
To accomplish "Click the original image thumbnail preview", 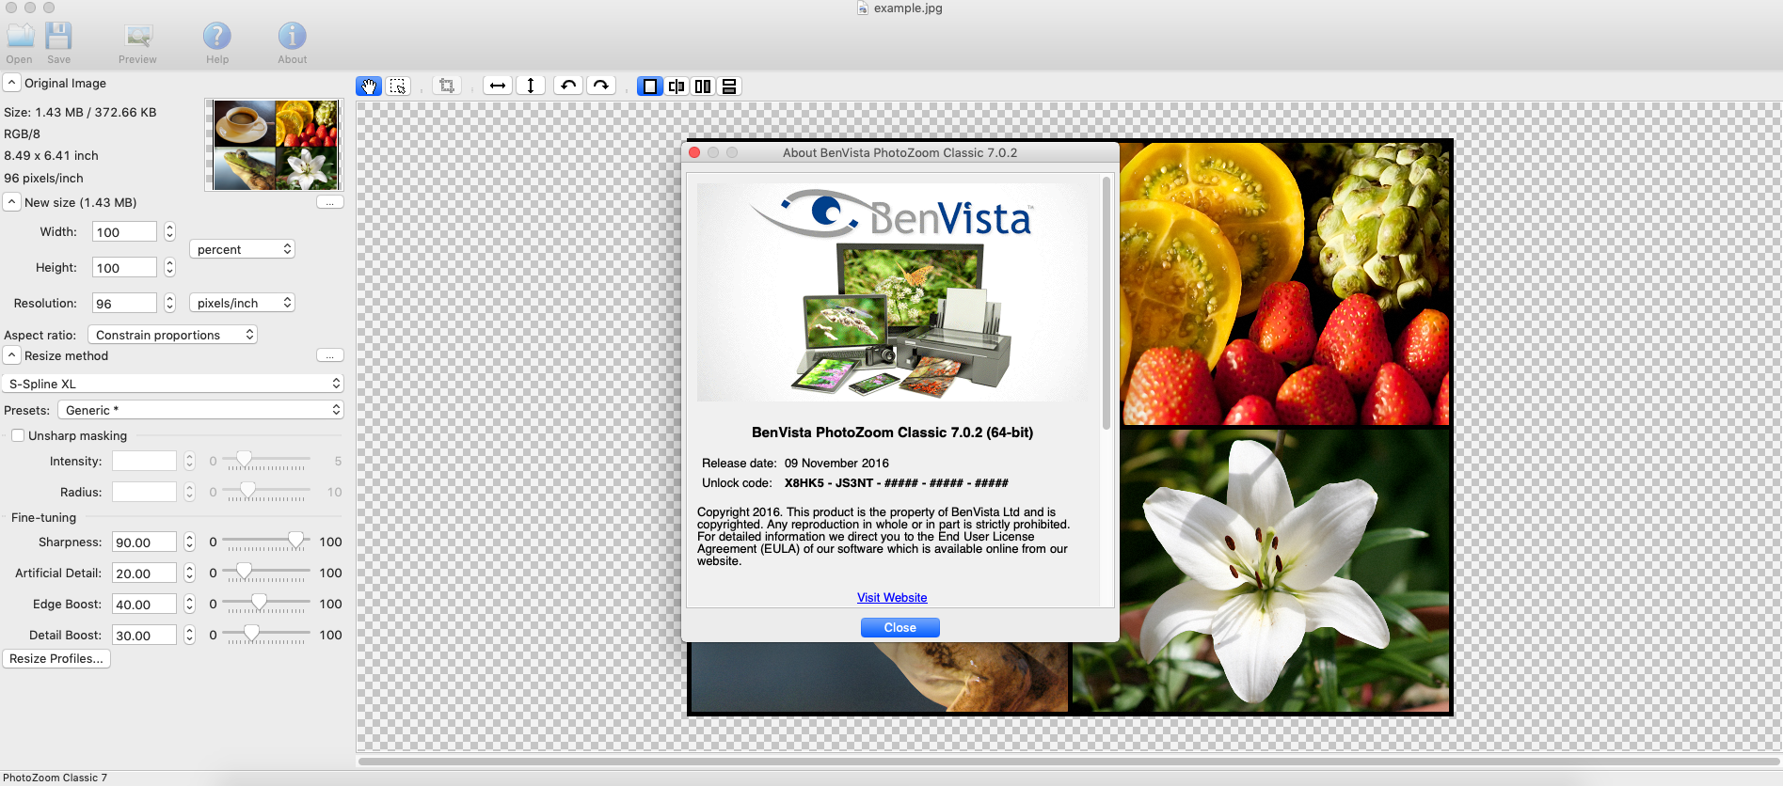I will tap(276, 145).
